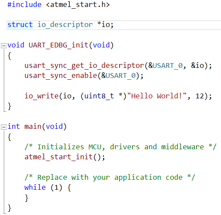Click the io_write function call
The height and width of the screenshot is (215, 221).
click(x=41, y=96)
